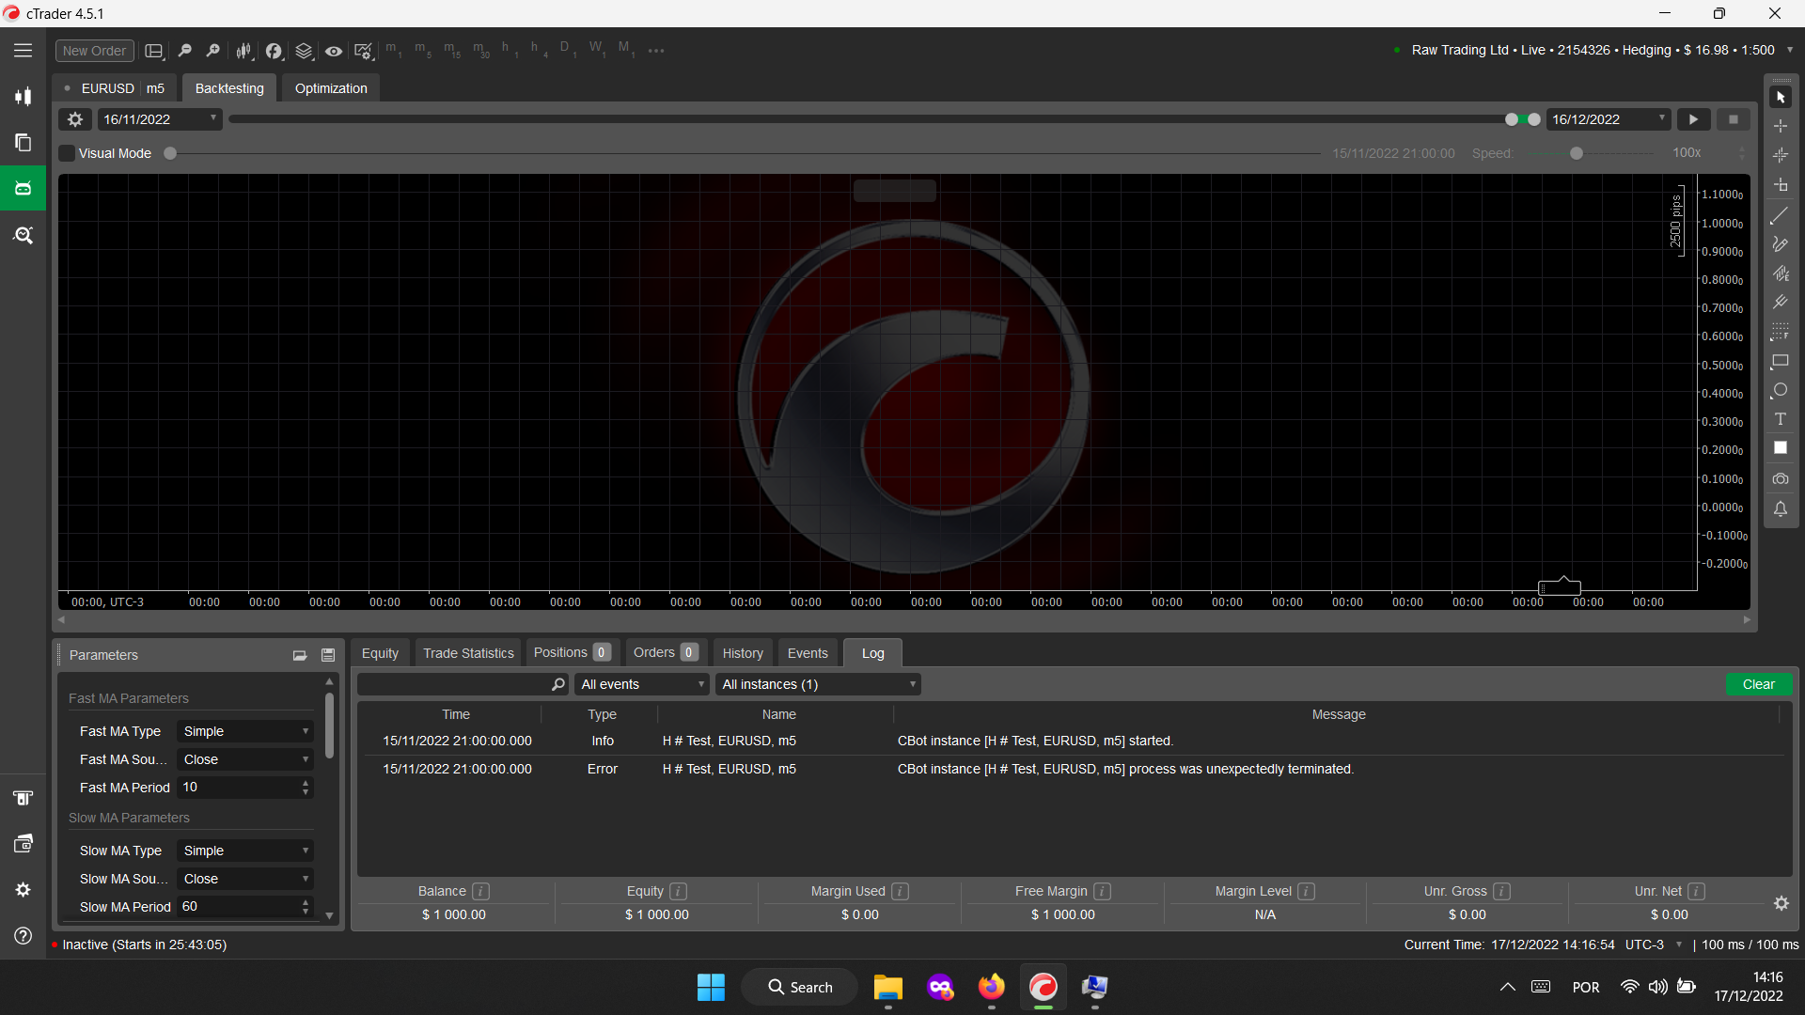This screenshot has height=1015, width=1805.
Task: Select the crosshair tool
Action: point(1781,126)
